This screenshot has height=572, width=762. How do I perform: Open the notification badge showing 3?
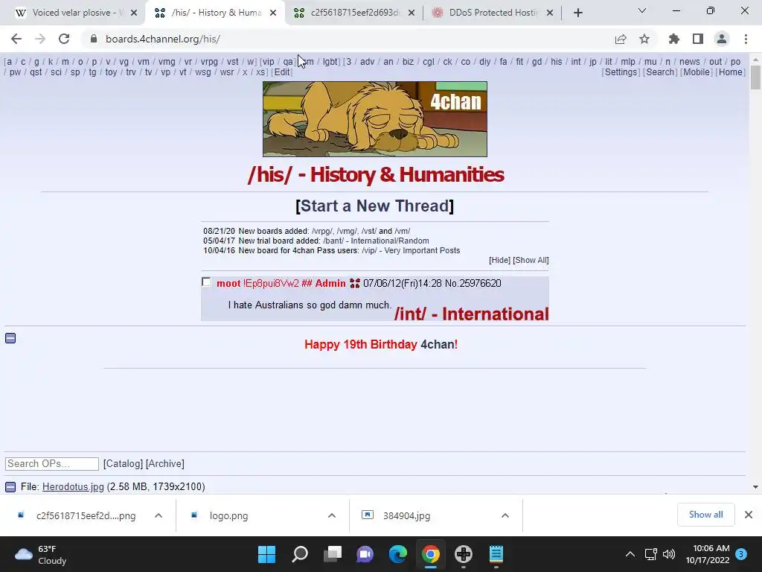(x=741, y=554)
